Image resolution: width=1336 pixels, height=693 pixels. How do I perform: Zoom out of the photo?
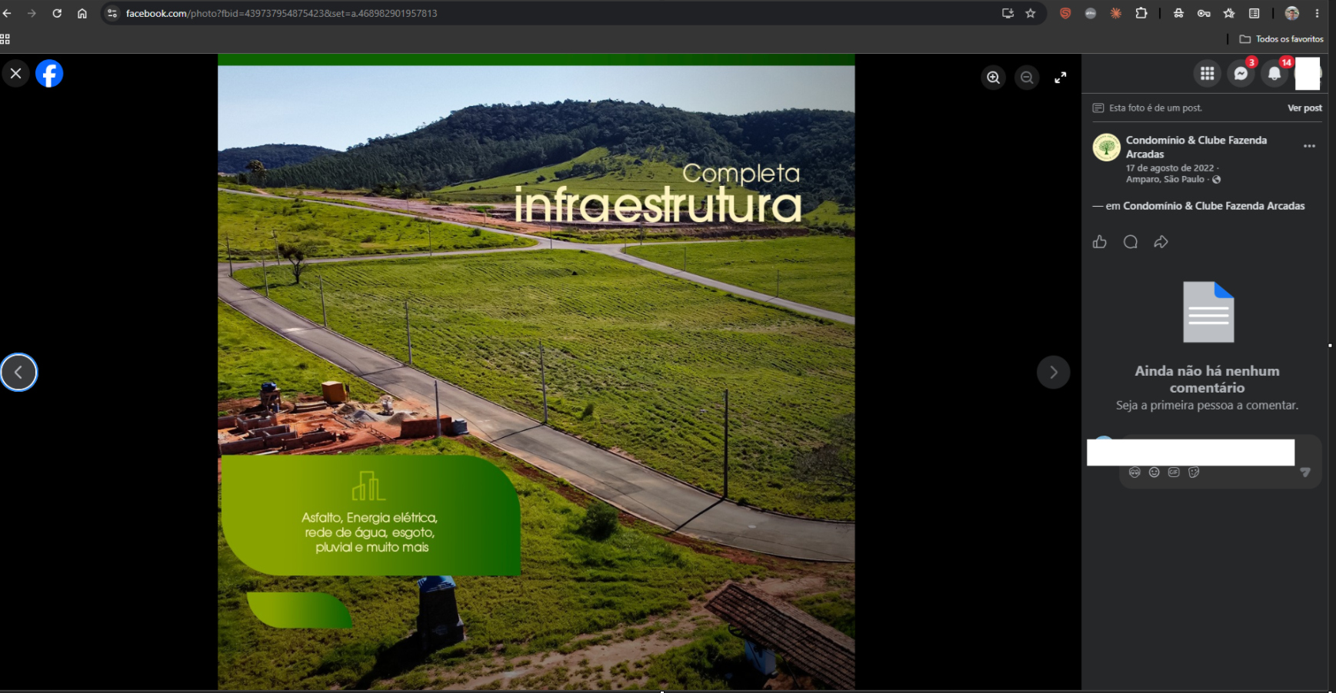coord(1027,78)
